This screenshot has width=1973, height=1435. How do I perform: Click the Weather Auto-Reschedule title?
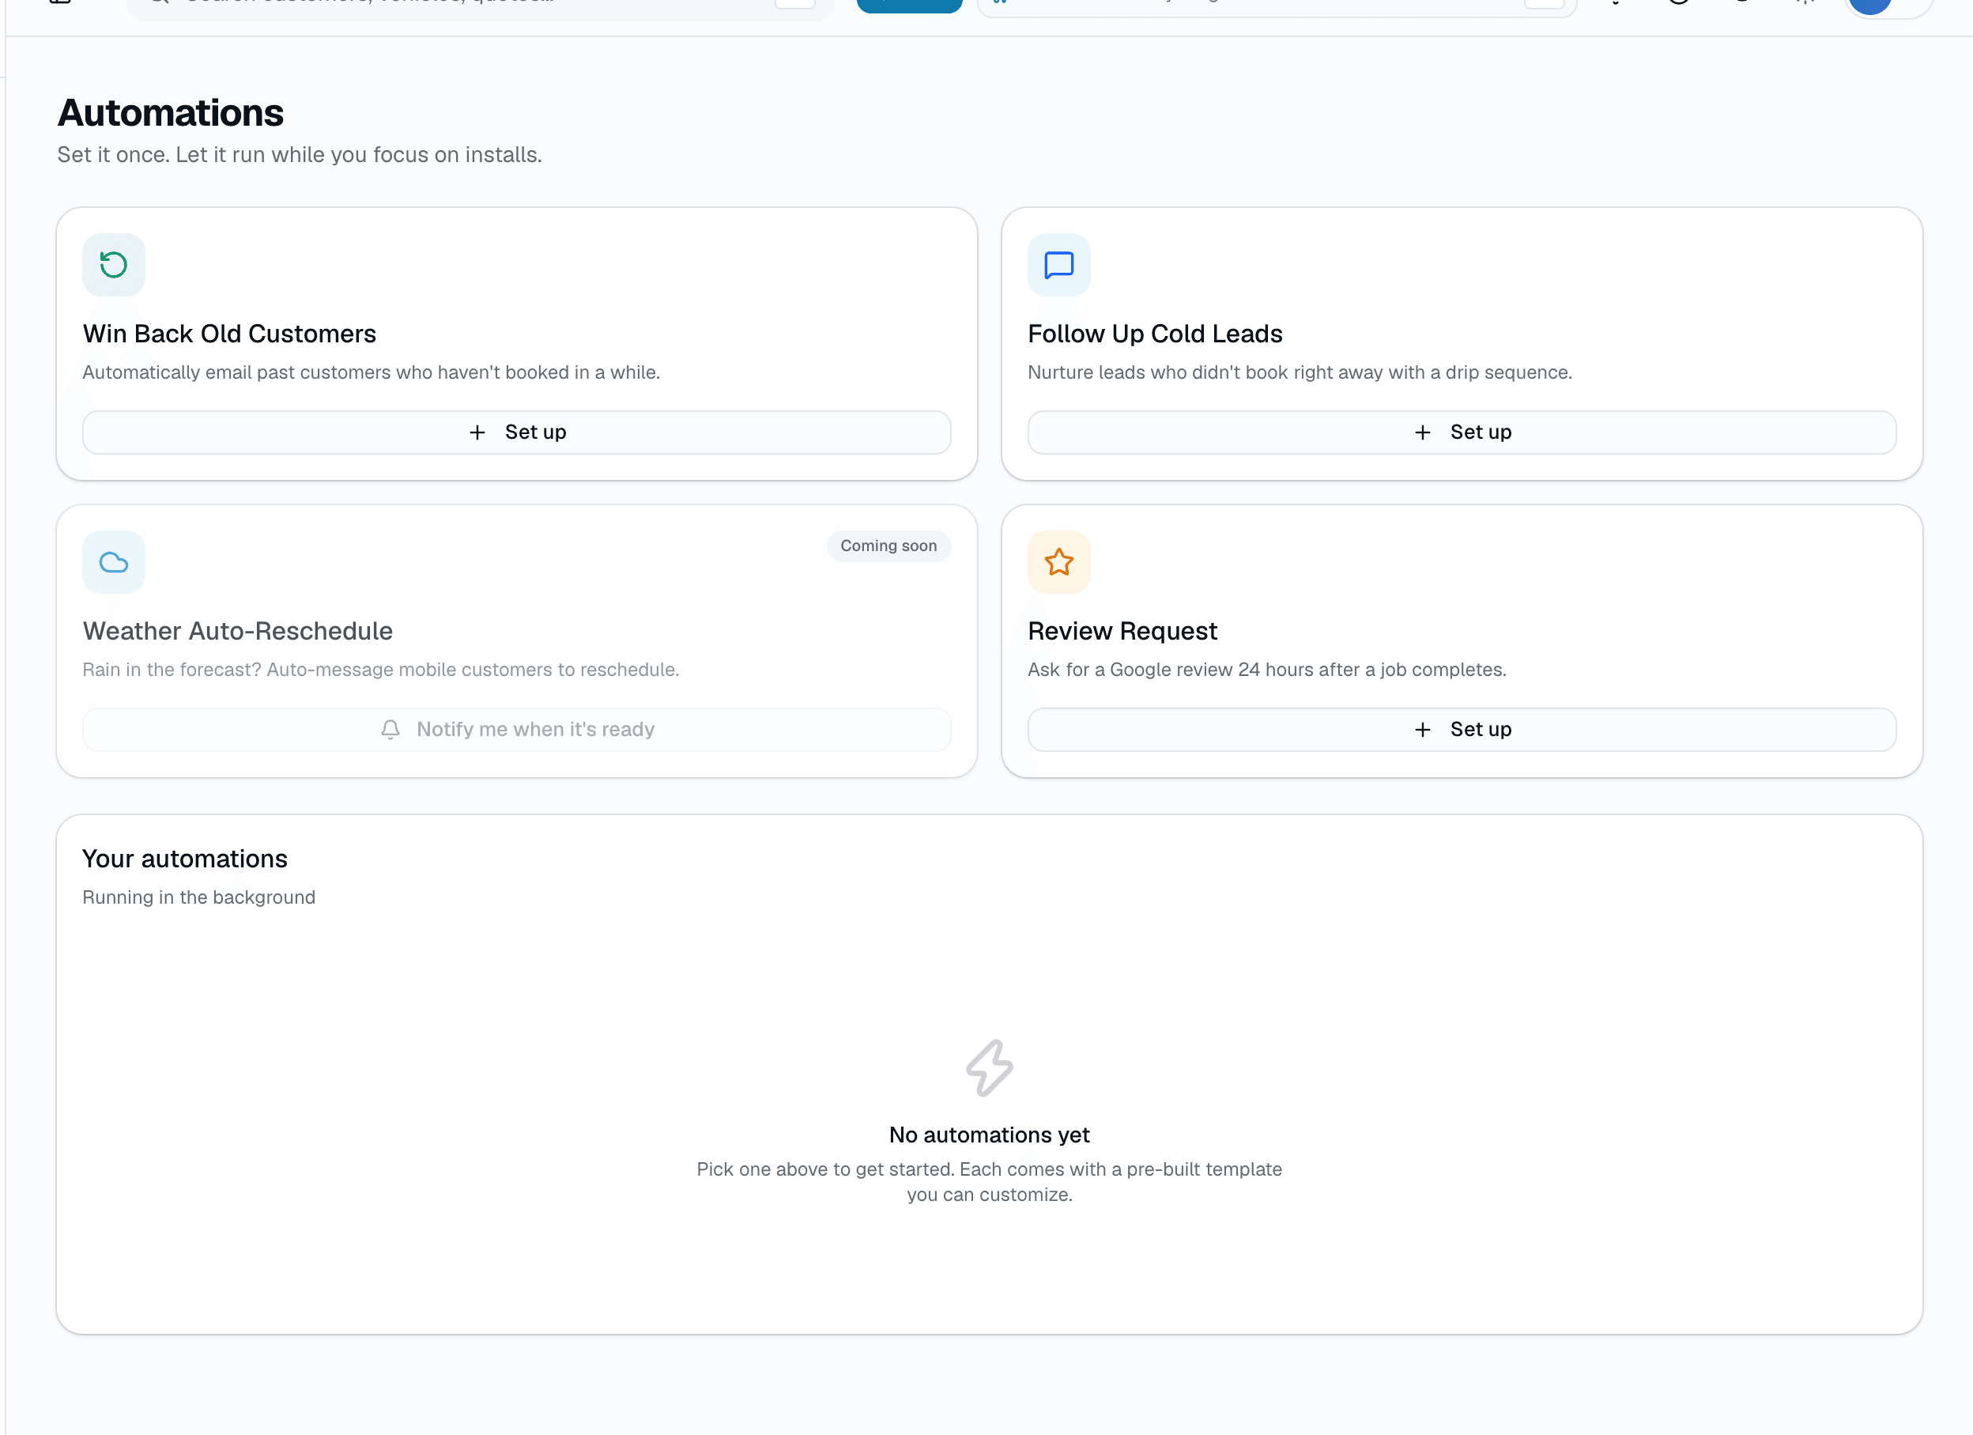(237, 631)
